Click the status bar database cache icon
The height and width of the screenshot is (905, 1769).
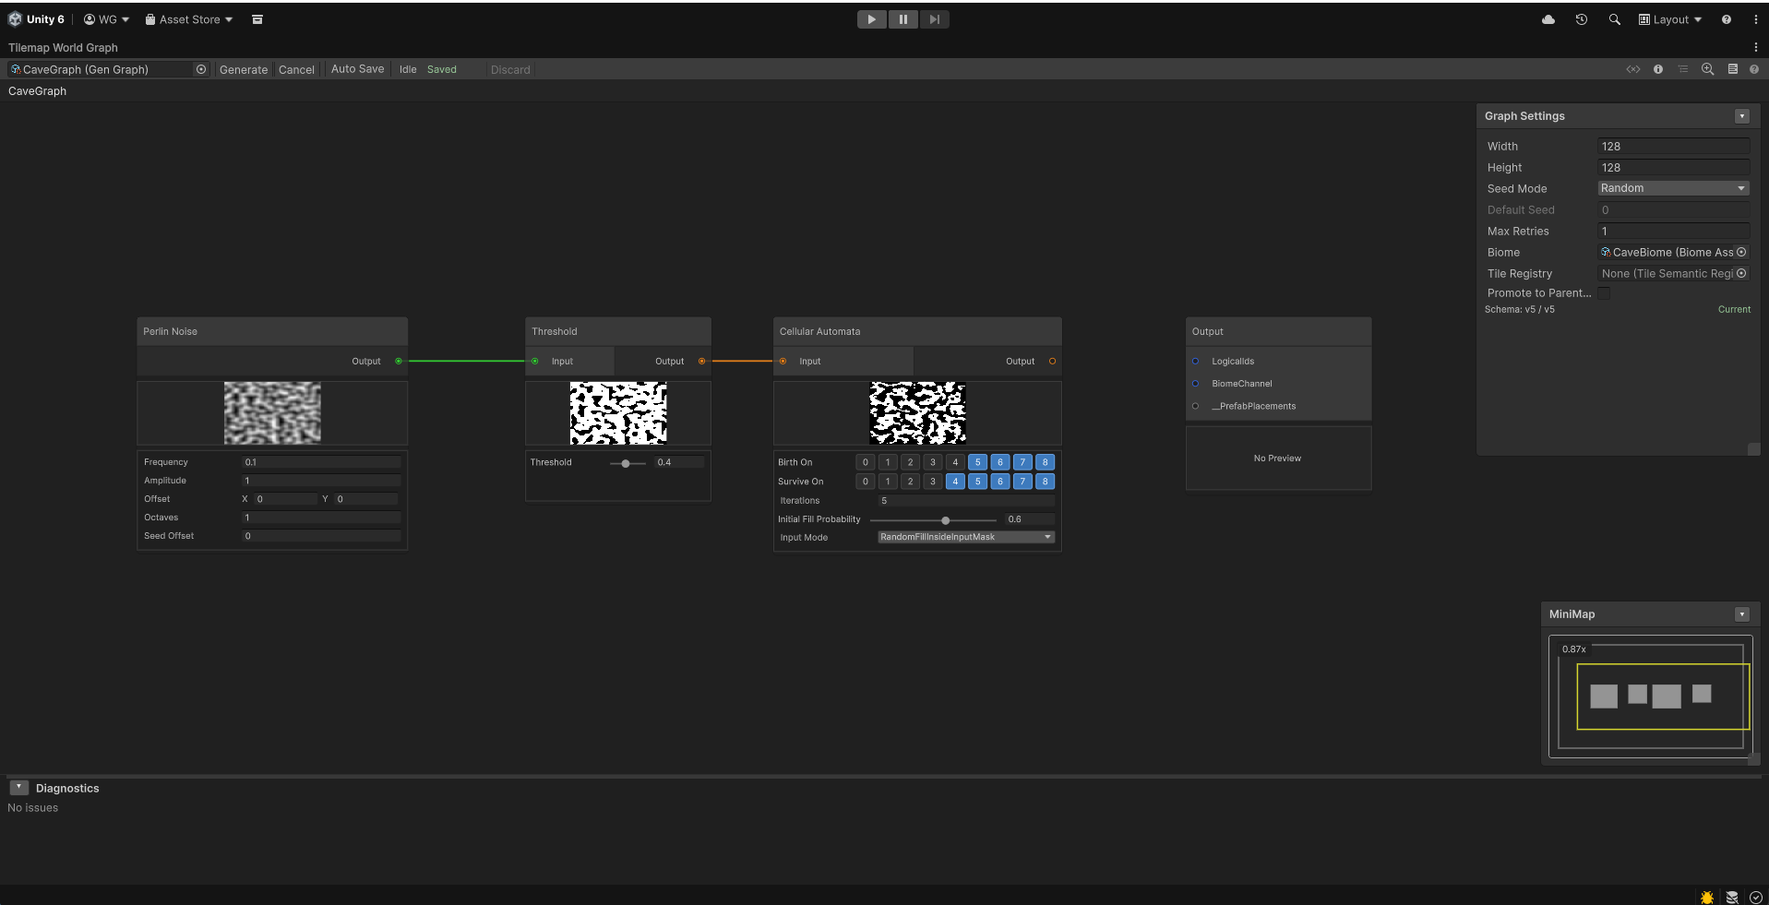point(1732,897)
